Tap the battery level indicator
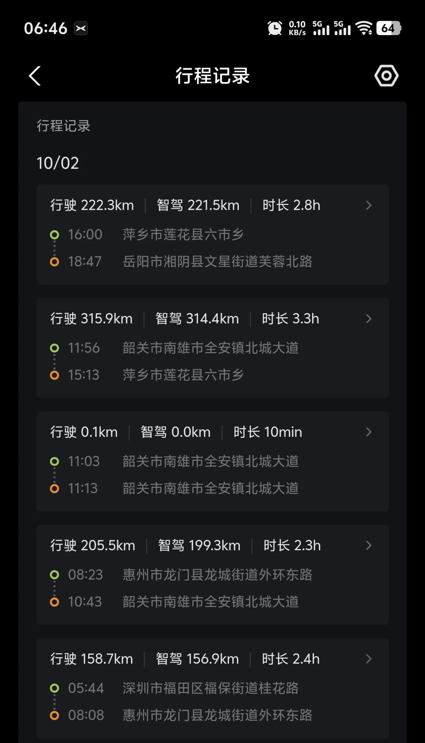 (x=388, y=28)
